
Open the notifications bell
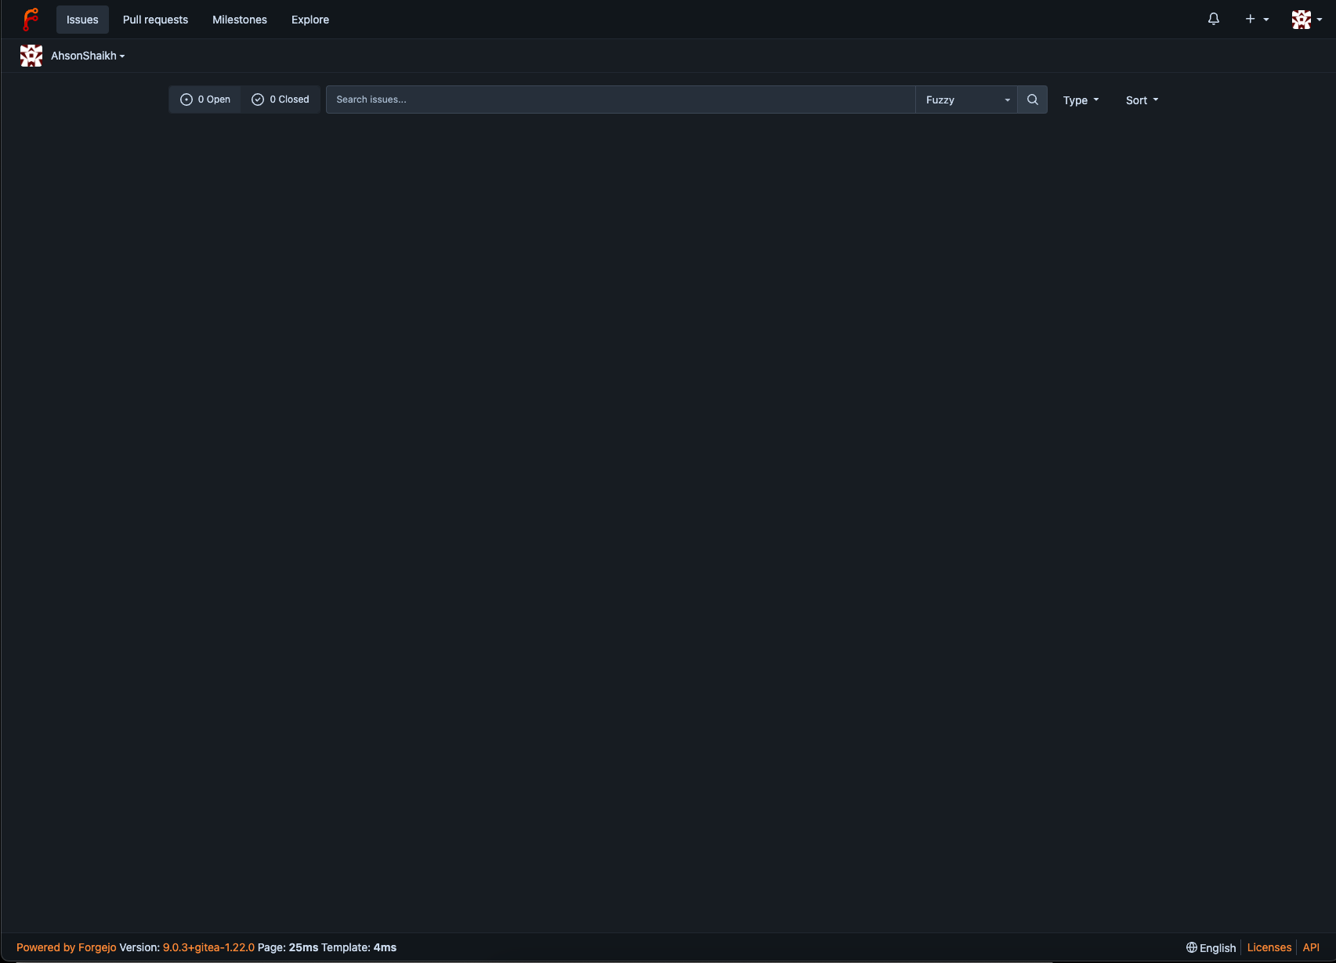[1213, 20]
